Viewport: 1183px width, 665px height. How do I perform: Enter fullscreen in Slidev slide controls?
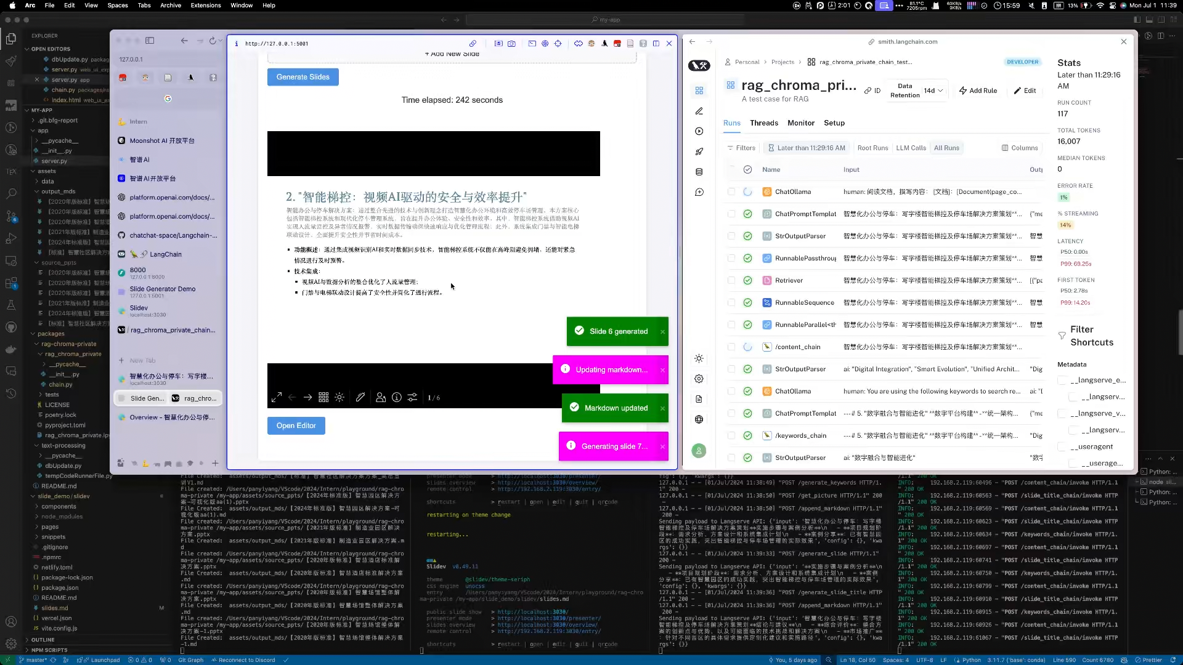pyautogui.click(x=277, y=398)
